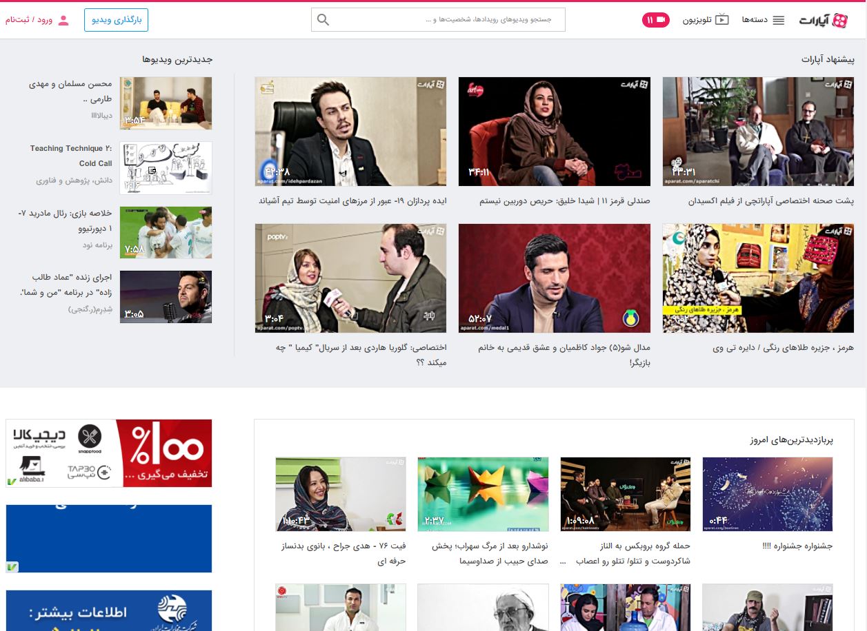Click the ۱۰۰% تخفیف می‌گیری ad banner
This screenshot has width=867, height=631.
[x=109, y=453]
